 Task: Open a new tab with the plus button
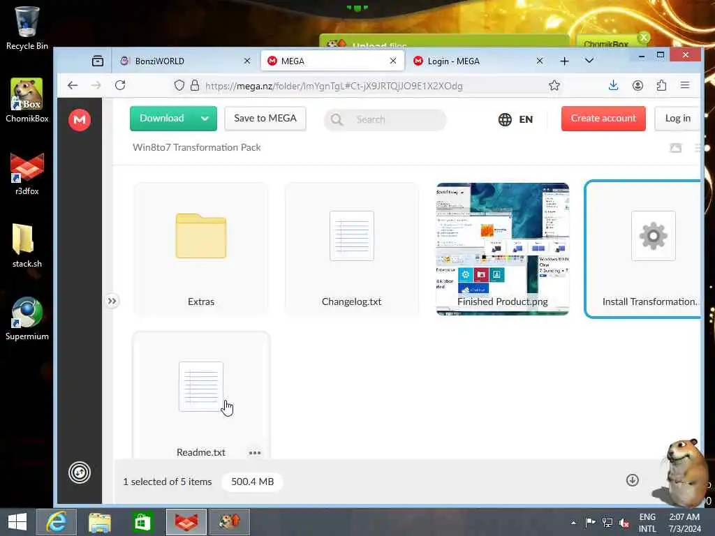click(564, 61)
